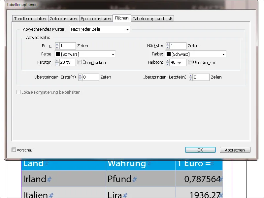Enable the 'Vorschau' preview checkbox
This screenshot has height=198, width=264.
pyautogui.click(x=14, y=149)
